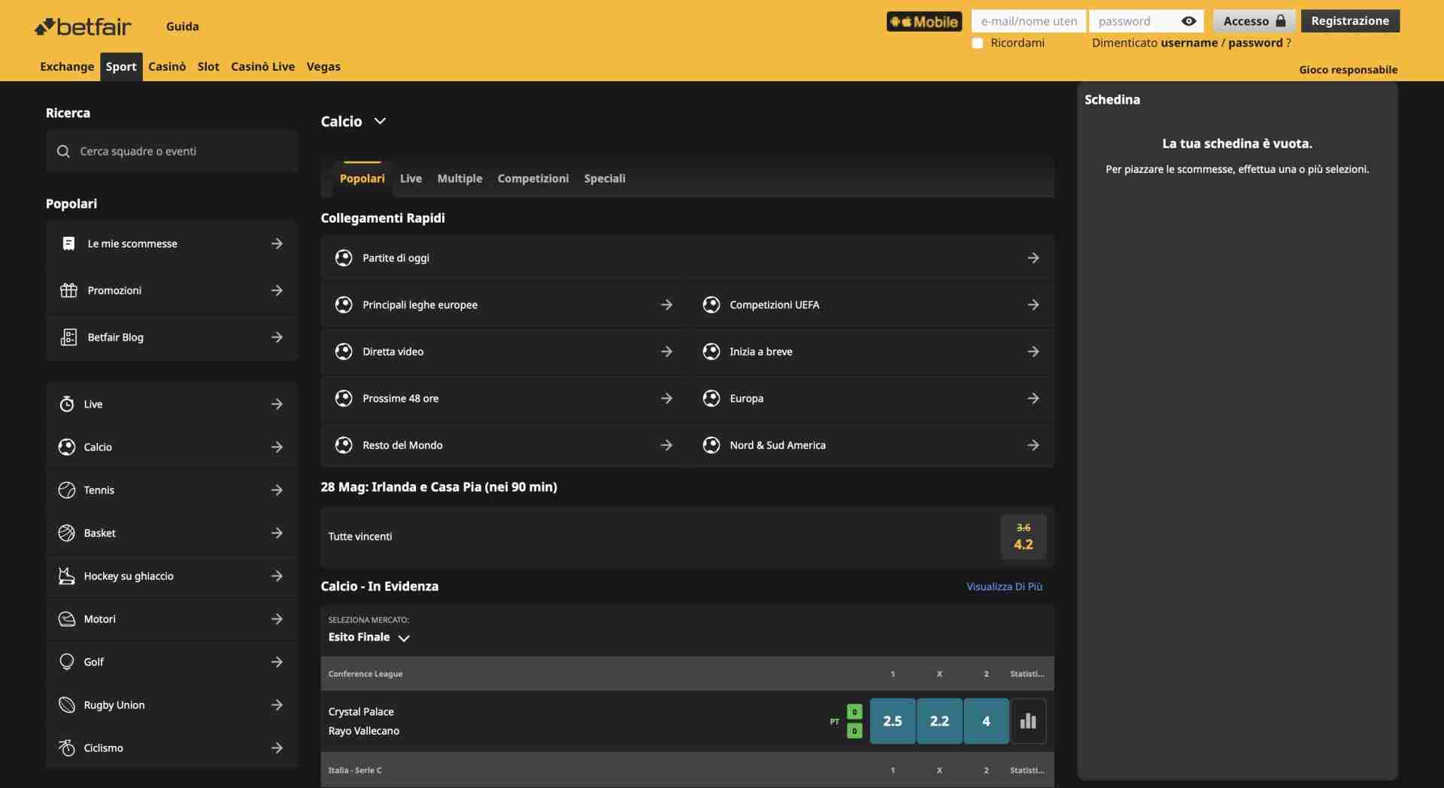
Task: Click the arrow beside Nord & Sud America
Action: pyautogui.click(x=1033, y=445)
